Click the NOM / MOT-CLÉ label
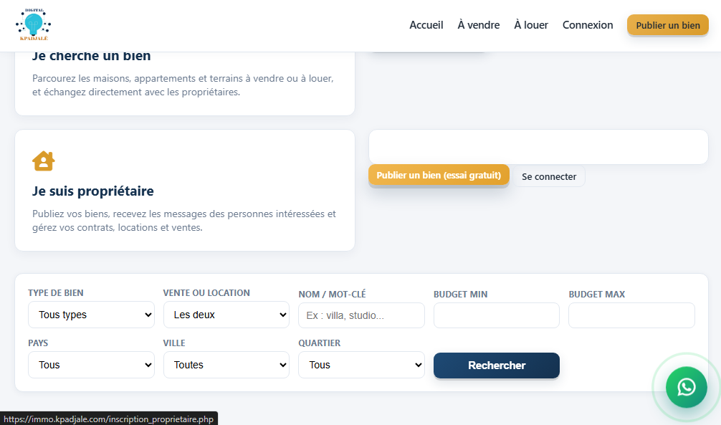This screenshot has height=425, width=721. (332, 295)
